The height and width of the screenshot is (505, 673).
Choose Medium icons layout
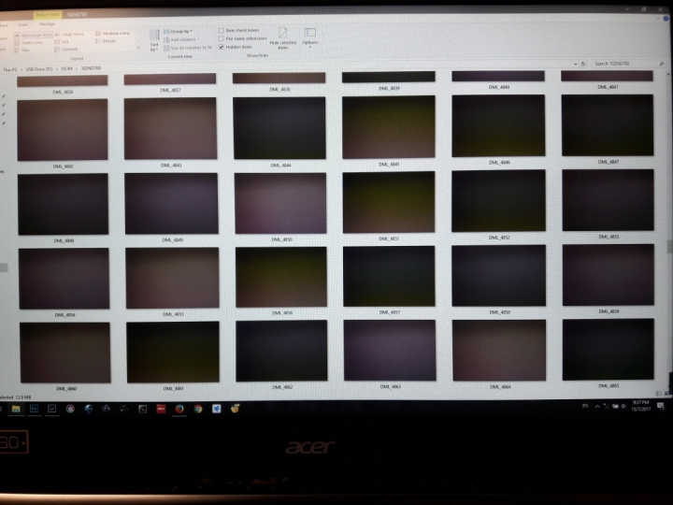(x=112, y=33)
